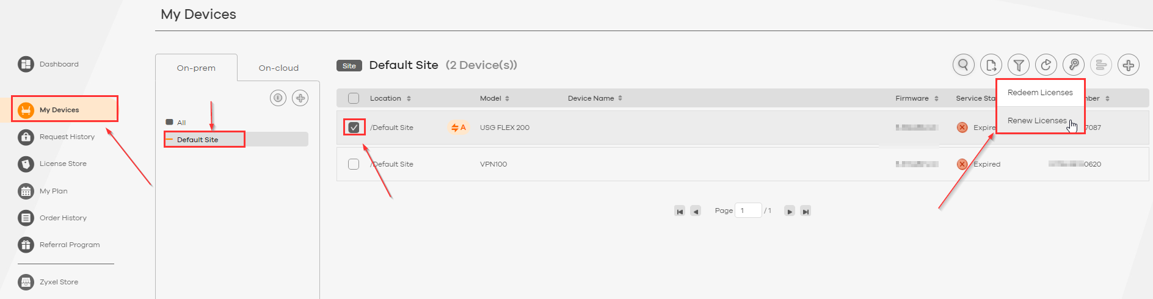Switch to the On-cloud tab
The height and width of the screenshot is (299, 1153).
[x=278, y=68]
